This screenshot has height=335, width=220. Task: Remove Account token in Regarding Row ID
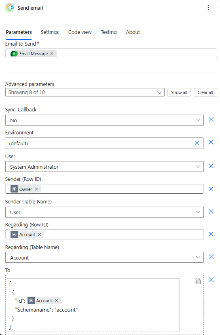tap(39, 234)
